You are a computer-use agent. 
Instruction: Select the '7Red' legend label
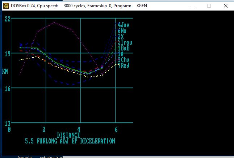point(124,66)
